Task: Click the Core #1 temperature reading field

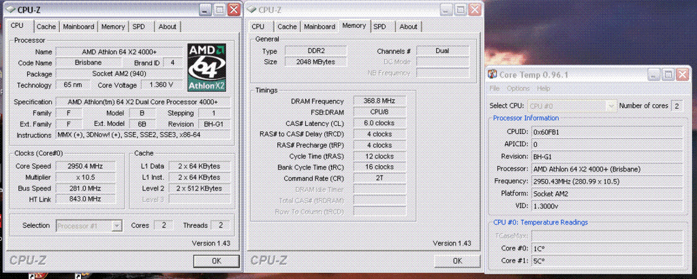Action: point(607,261)
